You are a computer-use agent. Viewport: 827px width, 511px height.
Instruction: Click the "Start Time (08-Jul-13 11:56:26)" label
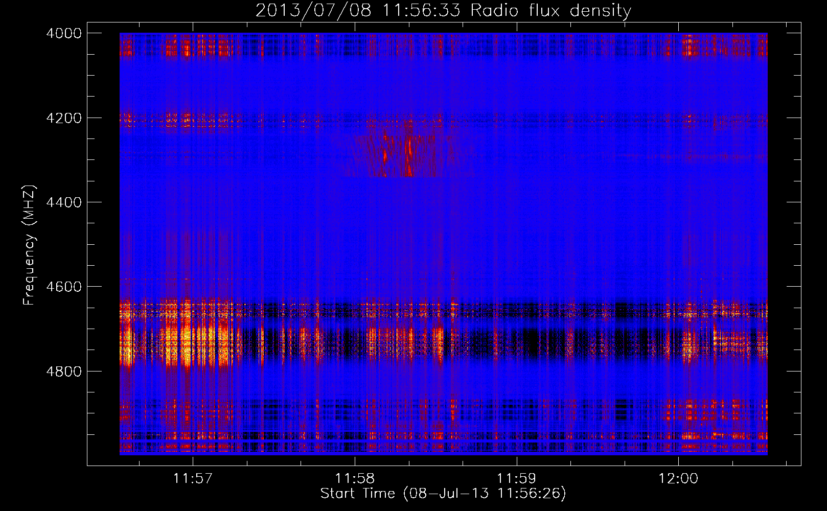click(443, 494)
